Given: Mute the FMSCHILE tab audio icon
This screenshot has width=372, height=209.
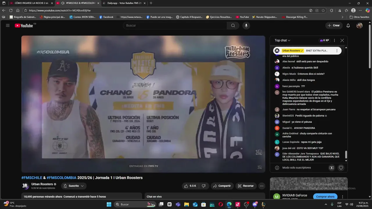Looking at the screenshot, I should (62, 3).
